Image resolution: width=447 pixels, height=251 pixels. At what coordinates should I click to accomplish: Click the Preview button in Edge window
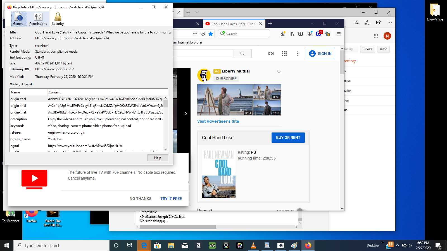pyautogui.click(x=367, y=49)
